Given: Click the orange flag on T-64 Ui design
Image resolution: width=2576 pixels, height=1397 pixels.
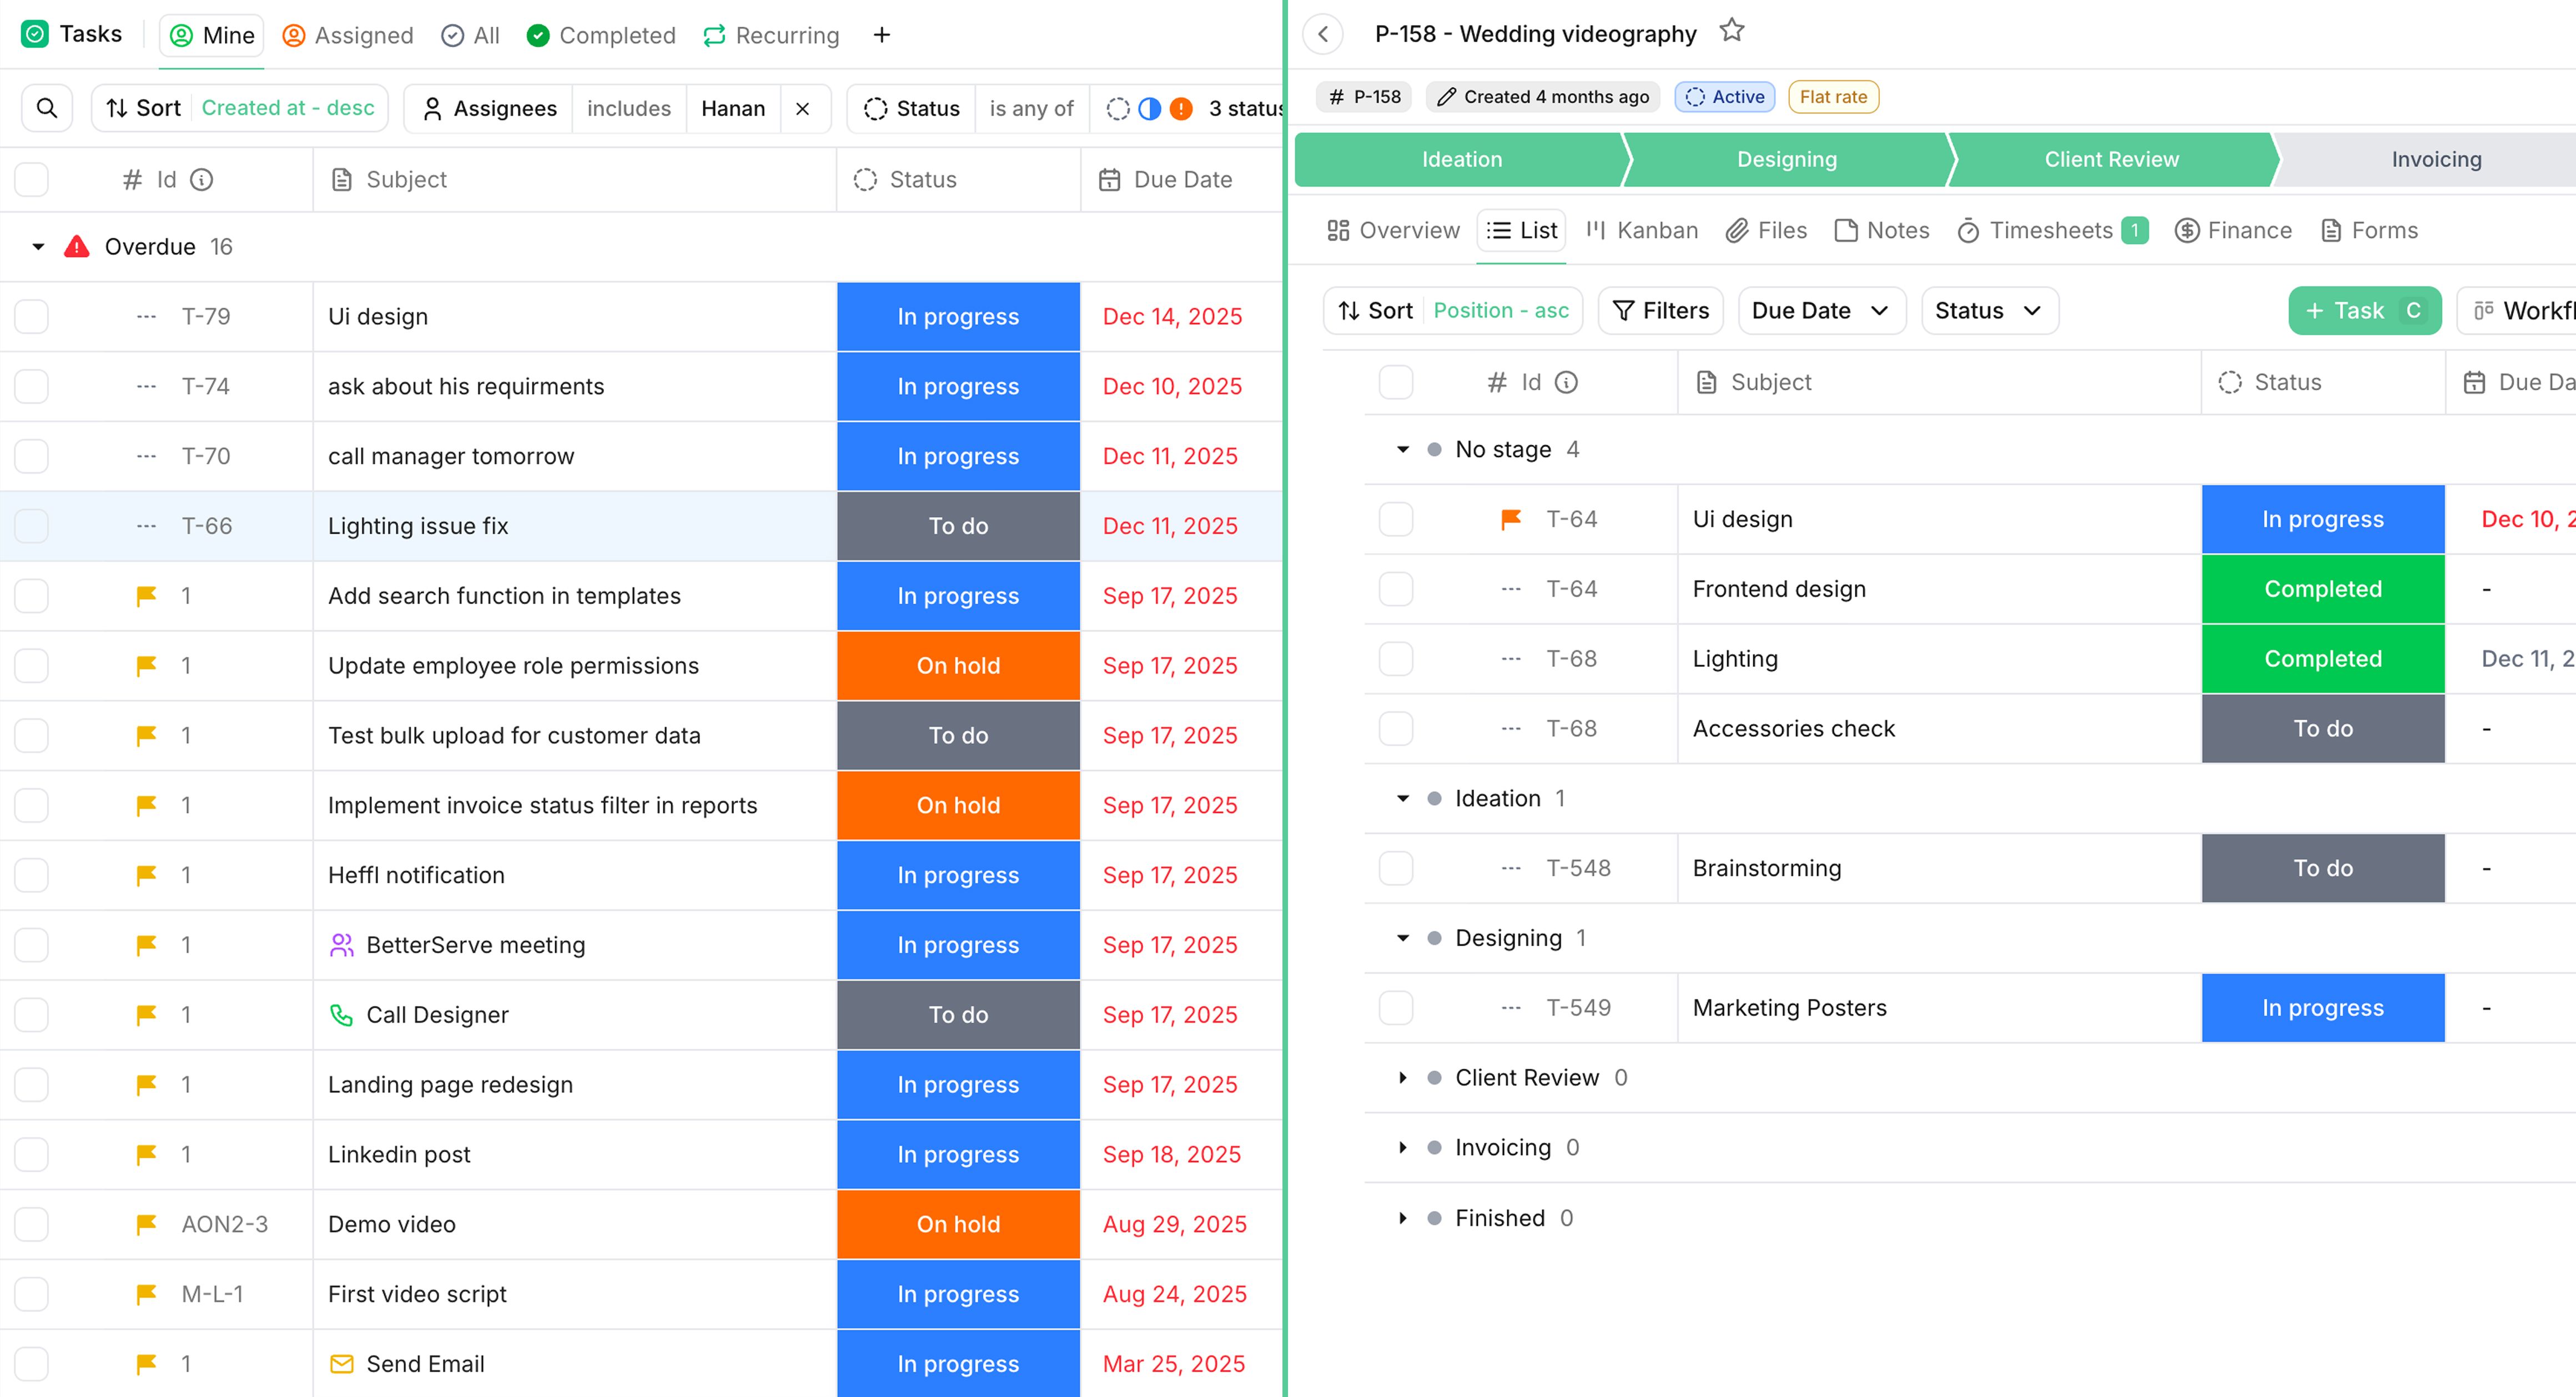Looking at the screenshot, I should [x=1510, y=519].
